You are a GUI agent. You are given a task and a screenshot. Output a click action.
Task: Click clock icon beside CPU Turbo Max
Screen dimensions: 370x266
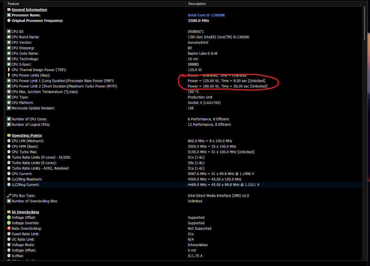[x=9, y=152]
